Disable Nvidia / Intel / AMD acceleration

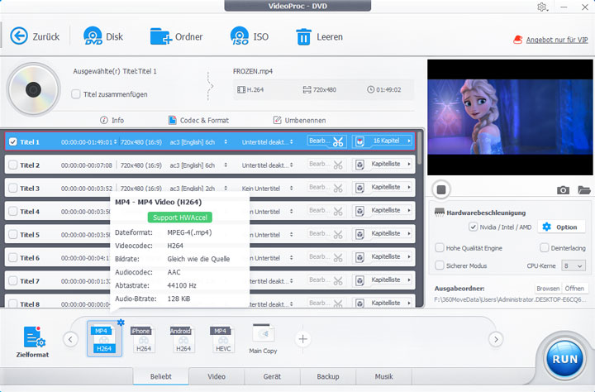pos(473,227)
